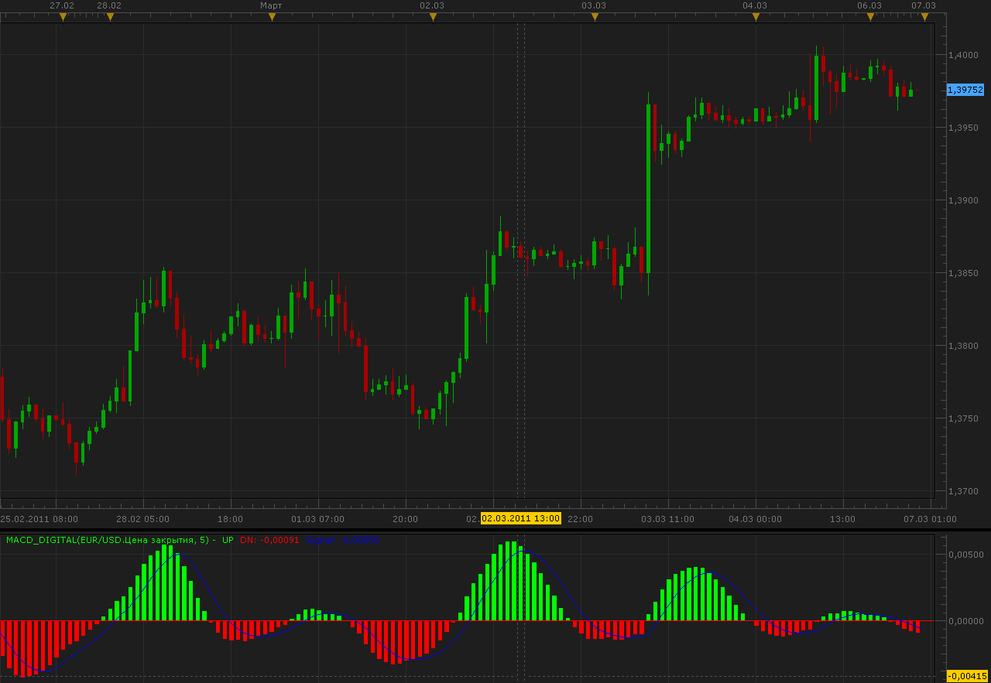Viewport: 991px width, 683px height.
Task: Click the 04.03 00:00 time axis label
Action: point(755,519)
